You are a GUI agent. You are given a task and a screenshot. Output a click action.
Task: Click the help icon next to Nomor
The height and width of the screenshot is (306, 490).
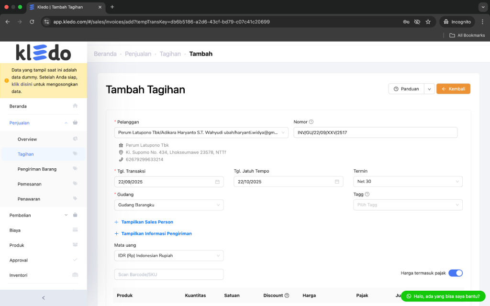[x=311, y=122]
